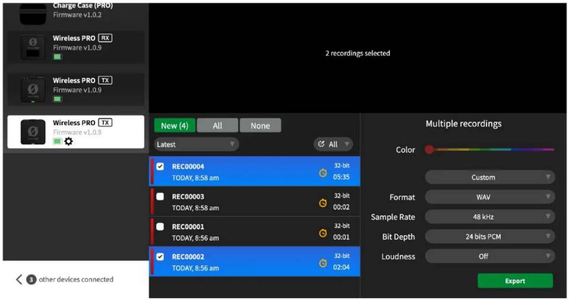Click the RX badge on Wireless PRO
Viewport: 569px width, 300px height.
pos(105,38)
